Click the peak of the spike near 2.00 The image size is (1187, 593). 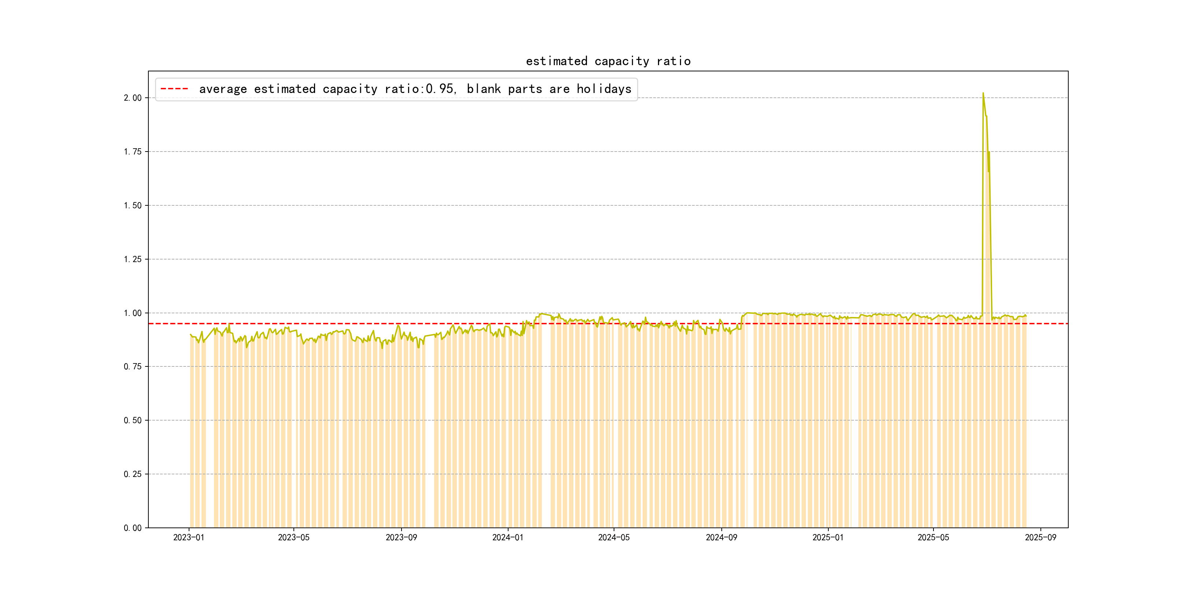click(x=983, y=93)
